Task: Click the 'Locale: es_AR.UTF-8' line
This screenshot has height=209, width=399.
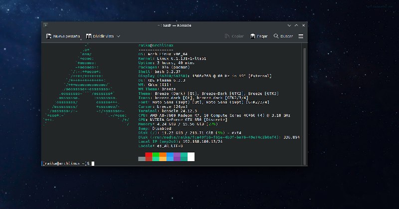Action: [161, 146]
